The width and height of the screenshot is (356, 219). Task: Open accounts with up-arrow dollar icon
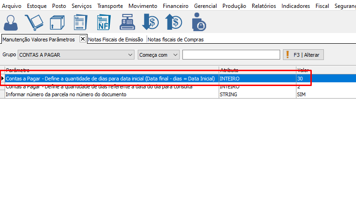click(174, 22)
